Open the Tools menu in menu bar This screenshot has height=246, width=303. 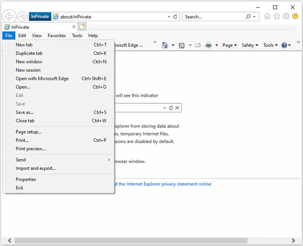point(77,36)
